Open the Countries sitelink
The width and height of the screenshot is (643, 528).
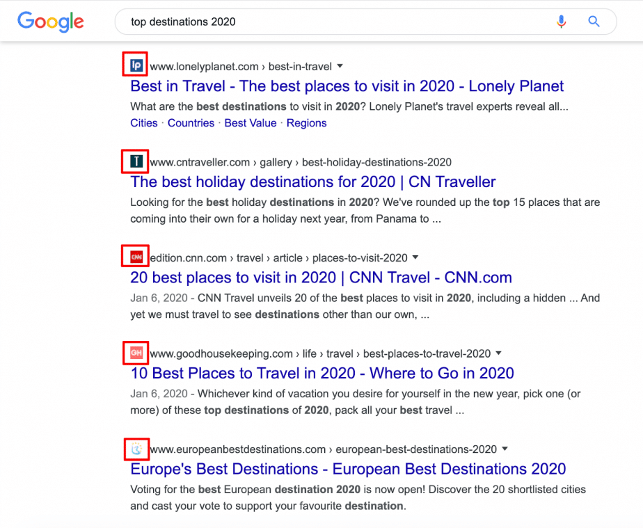click(191, 123)
